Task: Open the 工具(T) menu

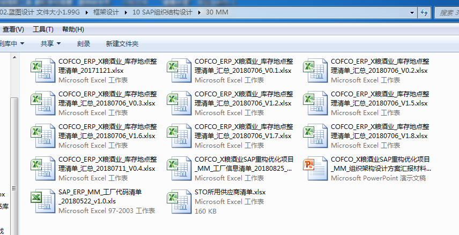Action: [43, 29]
